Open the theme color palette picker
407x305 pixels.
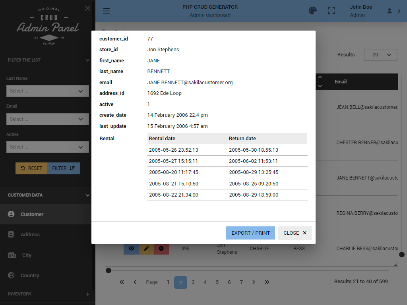pyautogui.click(x=313, y=11)
